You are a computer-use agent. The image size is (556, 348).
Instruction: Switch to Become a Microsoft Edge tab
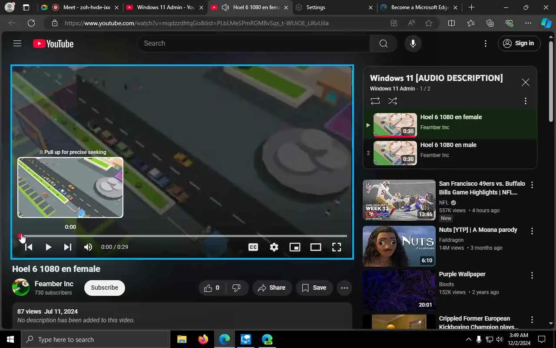tap(419, 7)
